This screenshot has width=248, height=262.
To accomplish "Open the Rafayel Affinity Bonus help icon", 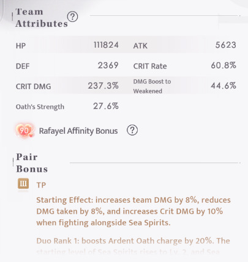I will tap(132, 130).
